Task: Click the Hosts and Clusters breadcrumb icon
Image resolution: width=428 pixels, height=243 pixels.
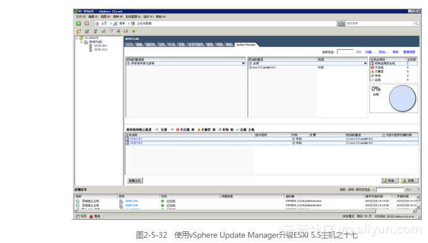Action: (133, 24)
